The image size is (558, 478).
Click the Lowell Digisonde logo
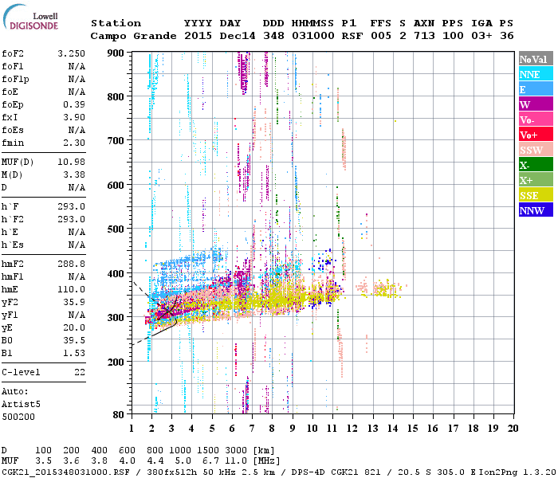pos(30,17)
